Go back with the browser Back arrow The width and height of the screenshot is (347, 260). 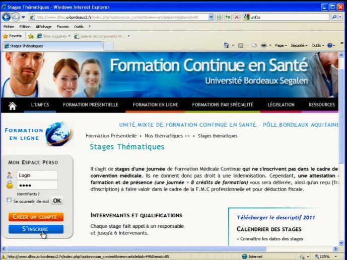(x=7, y=17)
